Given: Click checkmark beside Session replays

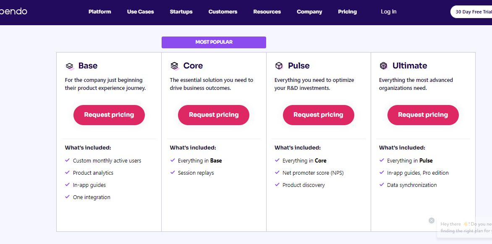Looking at the screenshot, I should pos(173,173).
